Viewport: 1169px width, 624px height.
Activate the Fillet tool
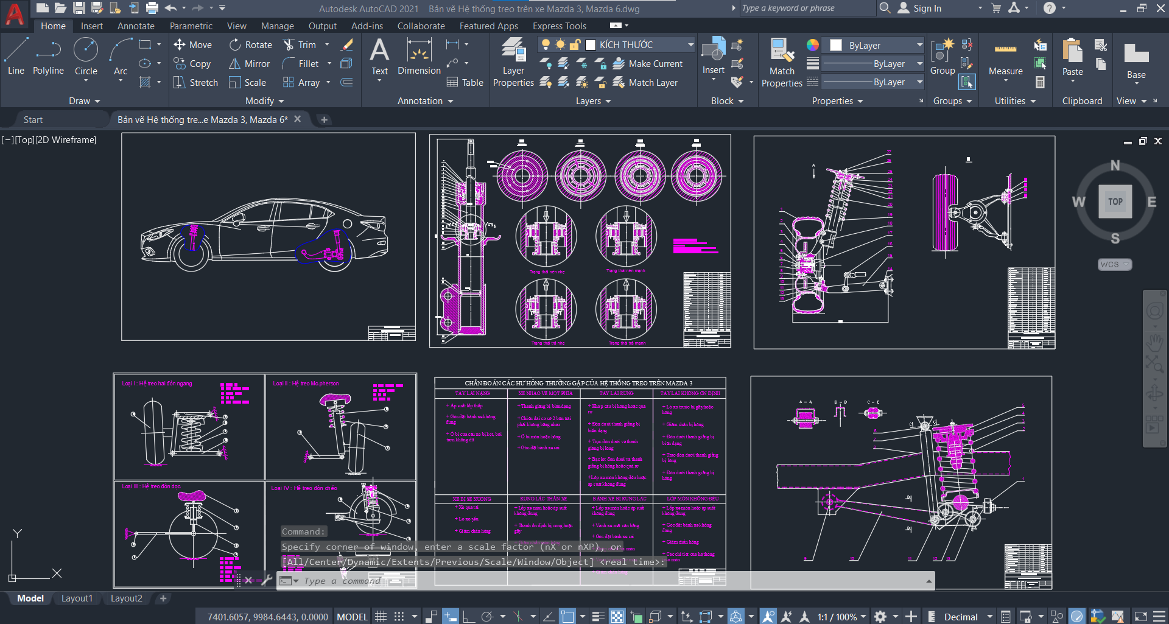(301, 63)
